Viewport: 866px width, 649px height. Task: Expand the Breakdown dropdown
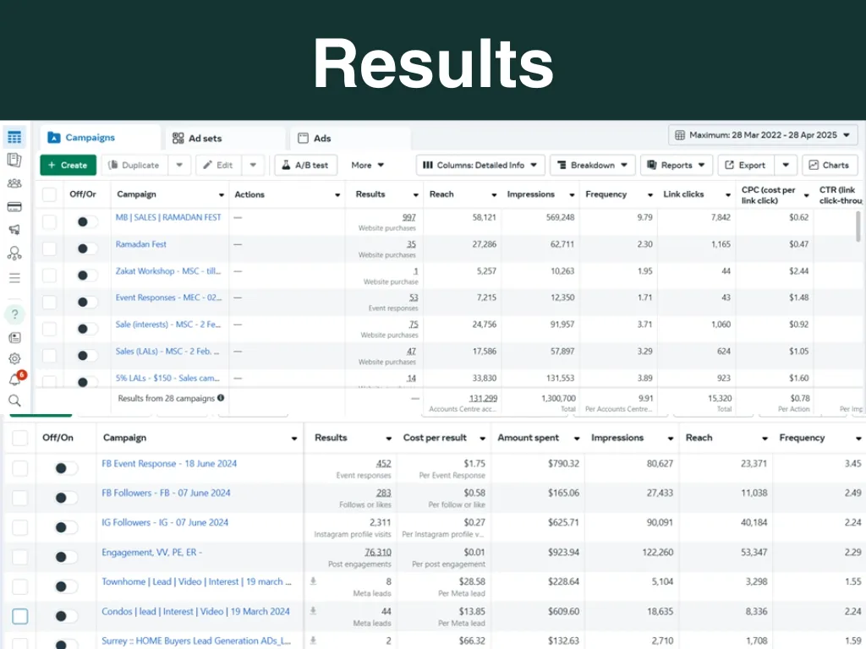(x=592, y=165)
